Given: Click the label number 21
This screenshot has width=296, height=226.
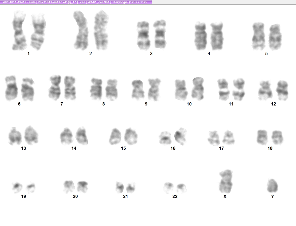Looking at the screenshot, I should pyautogui.click(x=125, y=196).
